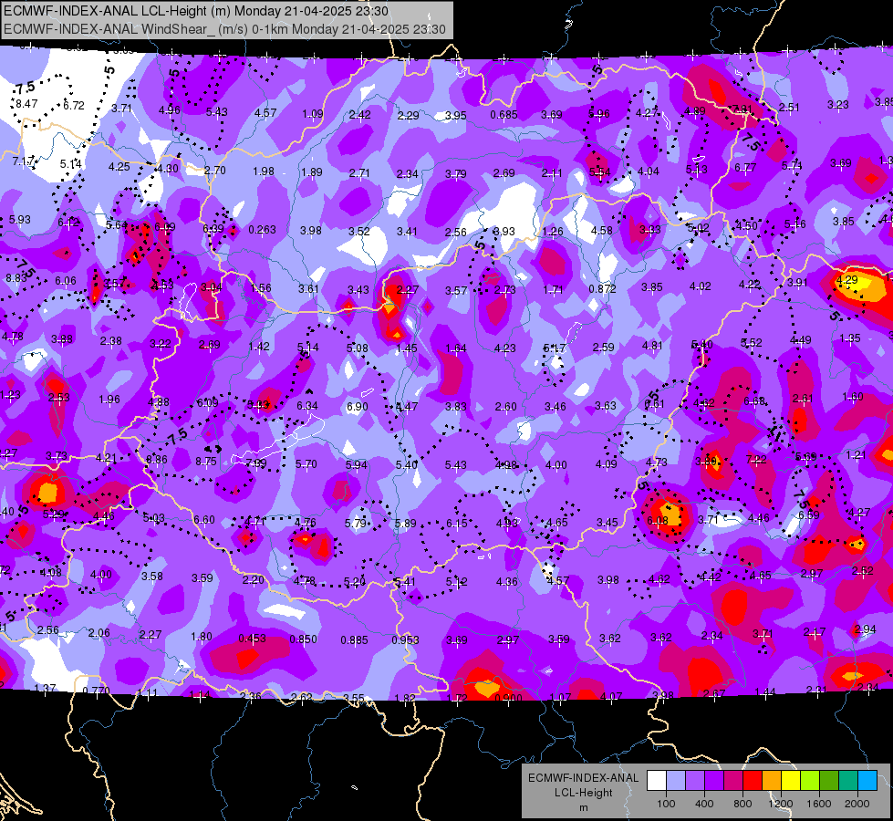Screen dimensions: 893x821
Task: Click the magenta swatch in the legend
Action: 733,781
